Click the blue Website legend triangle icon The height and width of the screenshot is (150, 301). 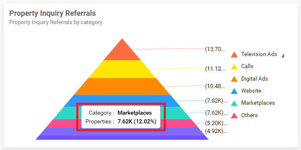[x=234, y=91]
